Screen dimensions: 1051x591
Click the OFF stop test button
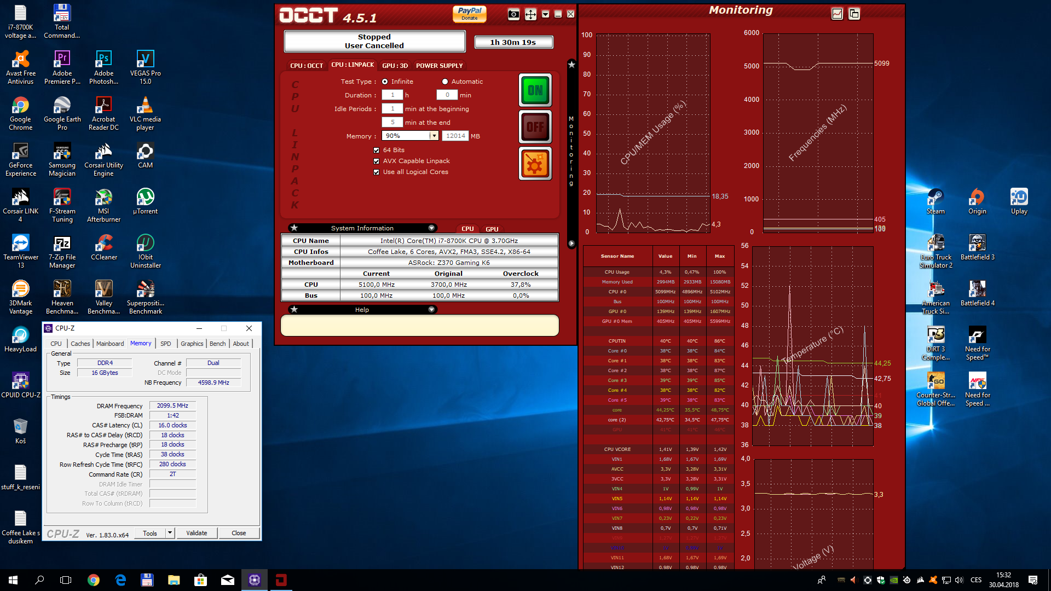[x=535, y=127]
